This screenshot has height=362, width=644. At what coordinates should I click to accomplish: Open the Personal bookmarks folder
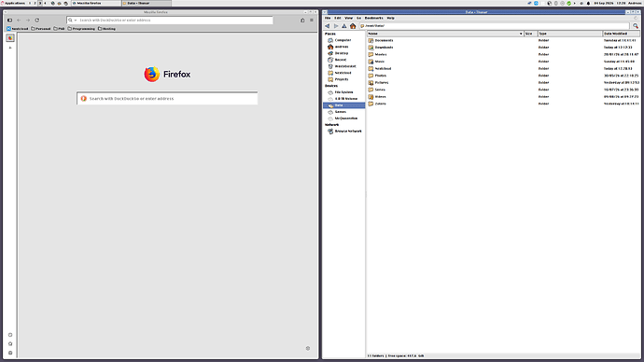41,29
